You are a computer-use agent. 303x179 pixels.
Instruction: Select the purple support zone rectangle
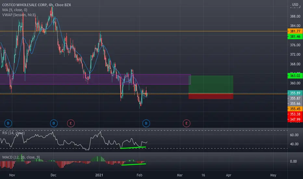coord(95,79)
